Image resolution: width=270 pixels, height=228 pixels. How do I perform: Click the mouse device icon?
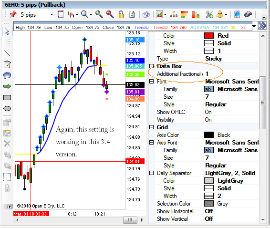(248, 14)
